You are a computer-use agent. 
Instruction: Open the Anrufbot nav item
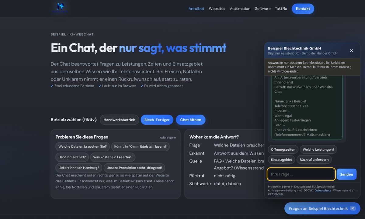point(196,9)
